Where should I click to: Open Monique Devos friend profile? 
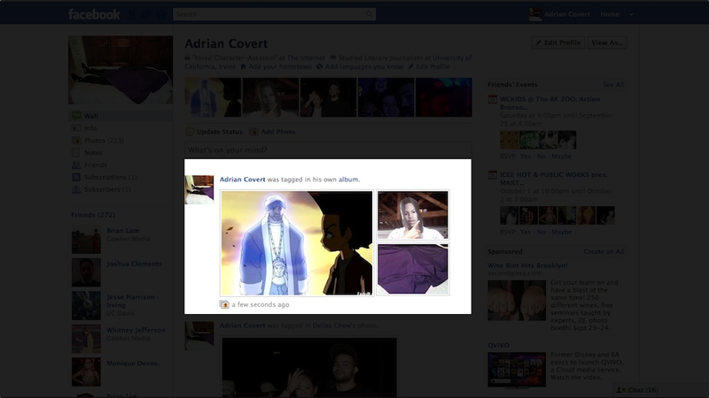133,364
